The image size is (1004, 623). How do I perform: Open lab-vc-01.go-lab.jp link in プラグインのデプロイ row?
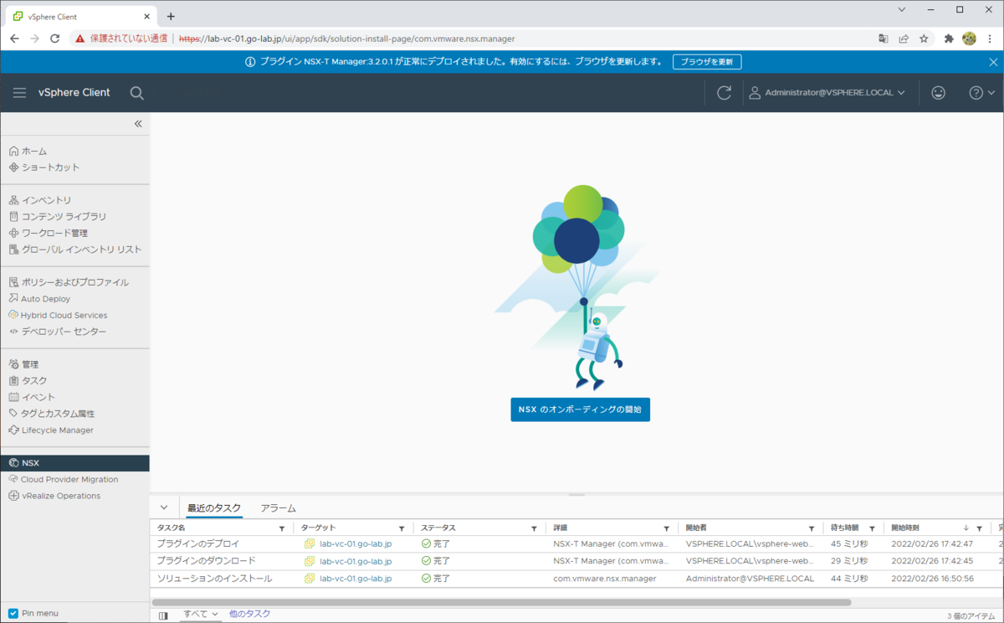356,544
